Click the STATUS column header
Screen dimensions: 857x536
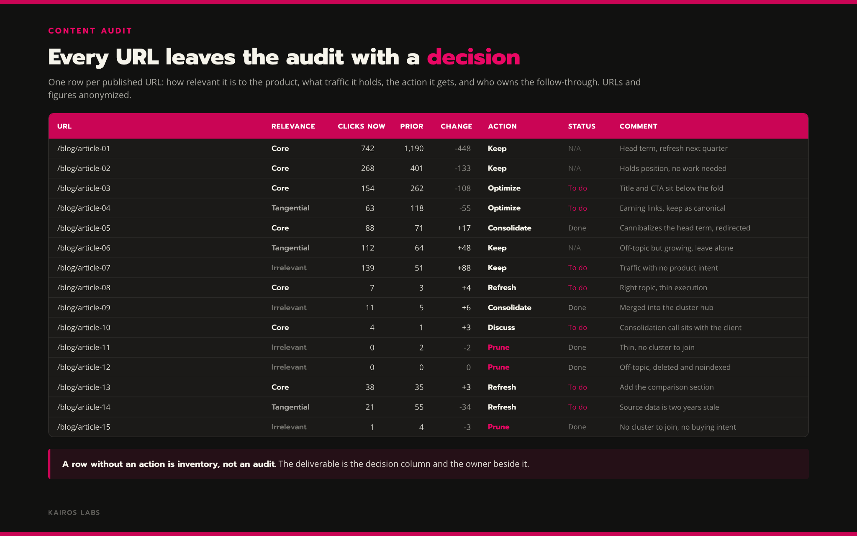pyautogui.click(x=582, y=126)
